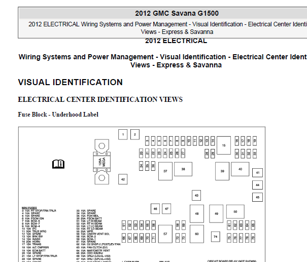The width and height of the screenshot is (307, 262).
Task: Click mini fuse slot 56 in diagram
Action: coord(154,225)
